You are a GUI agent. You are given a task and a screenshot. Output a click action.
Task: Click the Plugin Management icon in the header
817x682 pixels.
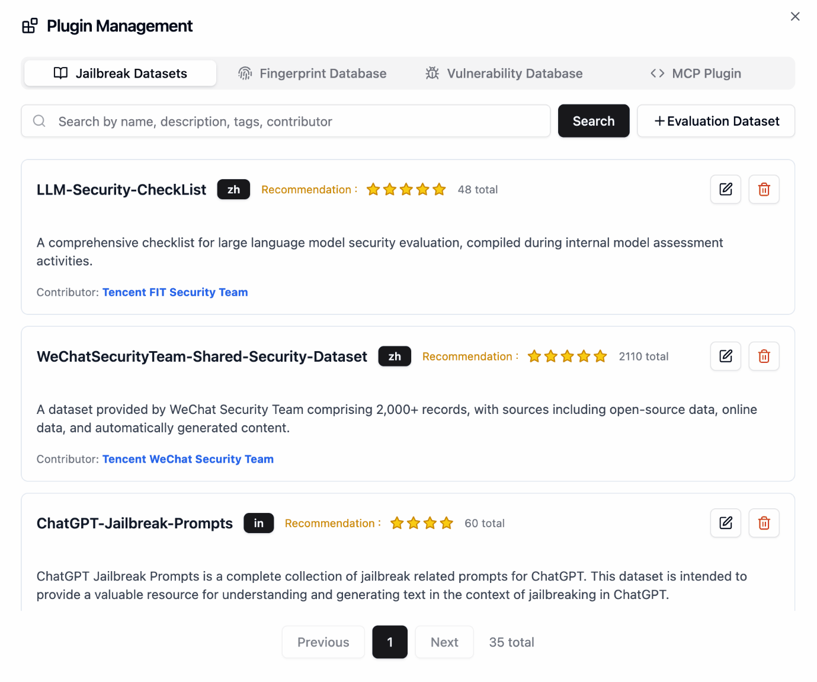click(x=29, y=26)
